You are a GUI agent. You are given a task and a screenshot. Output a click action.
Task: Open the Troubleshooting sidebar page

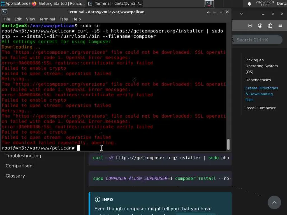coord(23,156)
